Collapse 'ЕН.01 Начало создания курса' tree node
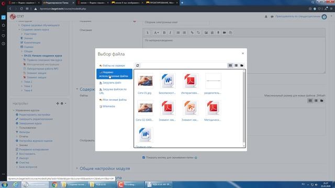The height and width of the screenshot is (188, 335). 22,56
